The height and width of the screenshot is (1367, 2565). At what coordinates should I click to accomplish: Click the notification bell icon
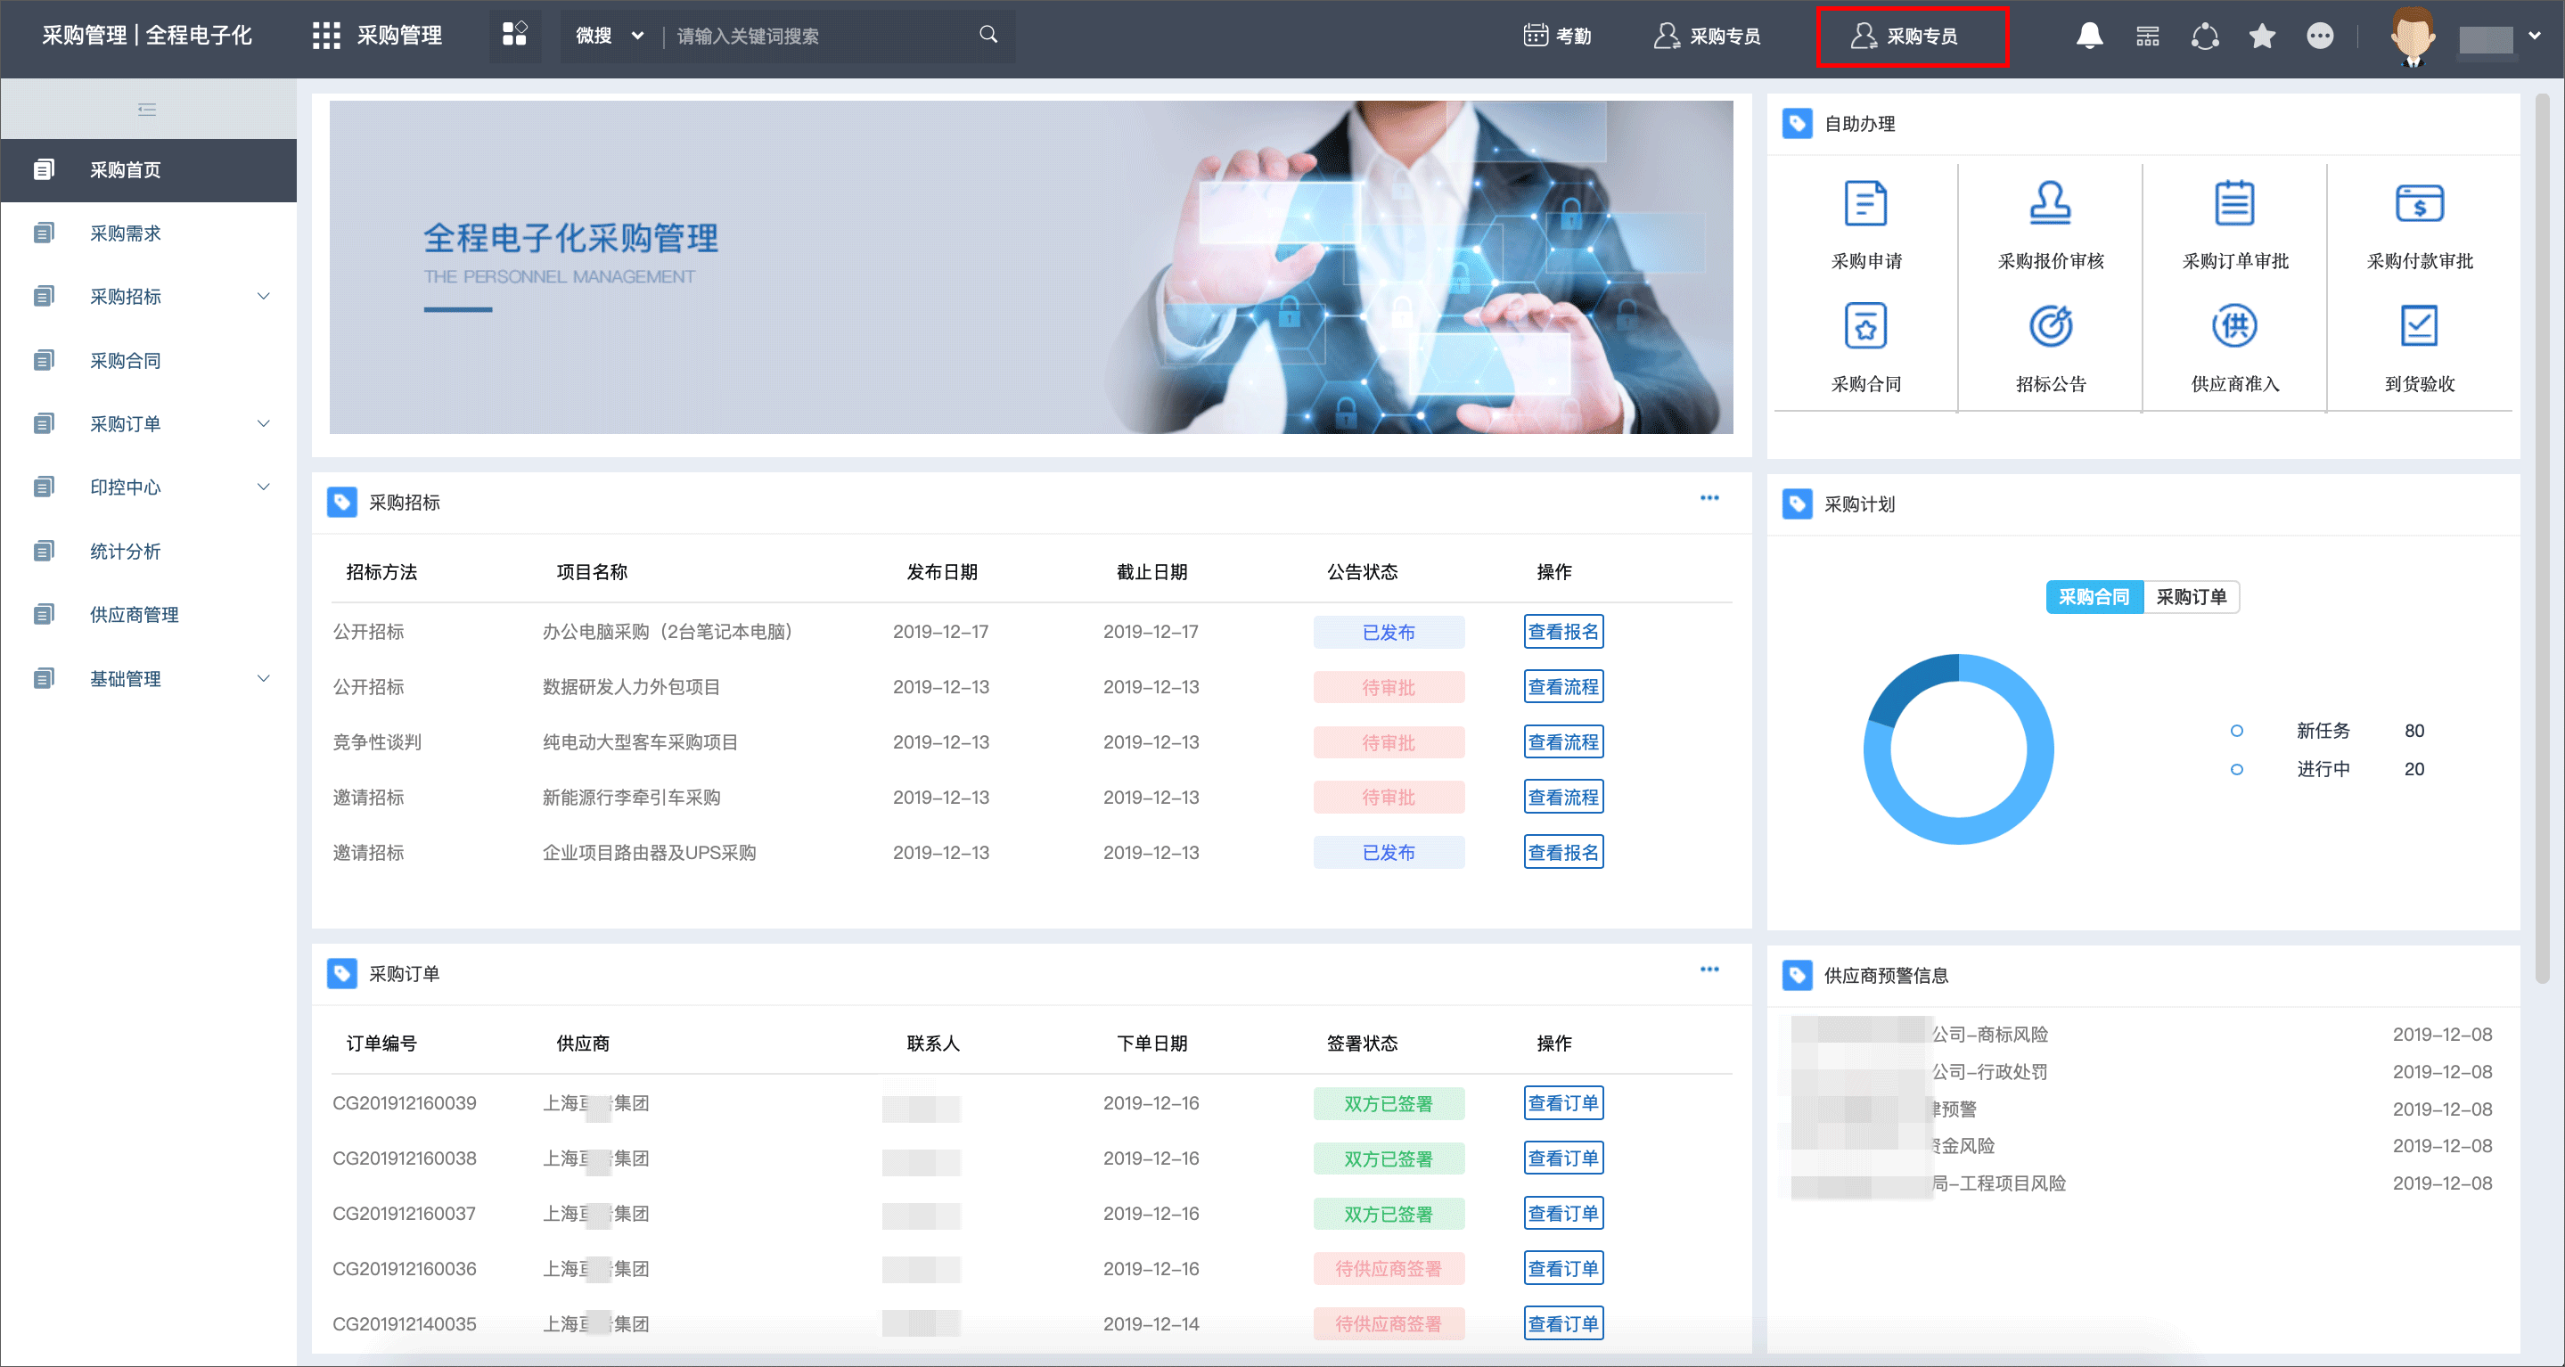(2089, 36)
